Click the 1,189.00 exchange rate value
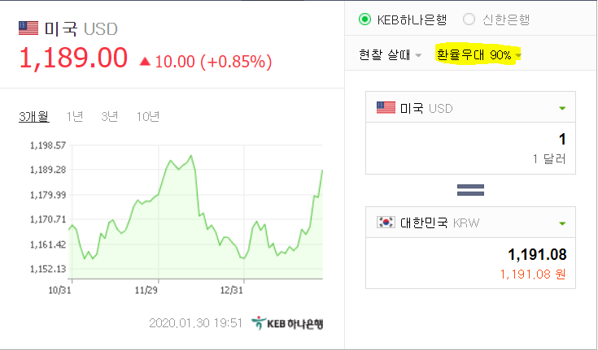 pyautogui.click(x=73, y=58)
